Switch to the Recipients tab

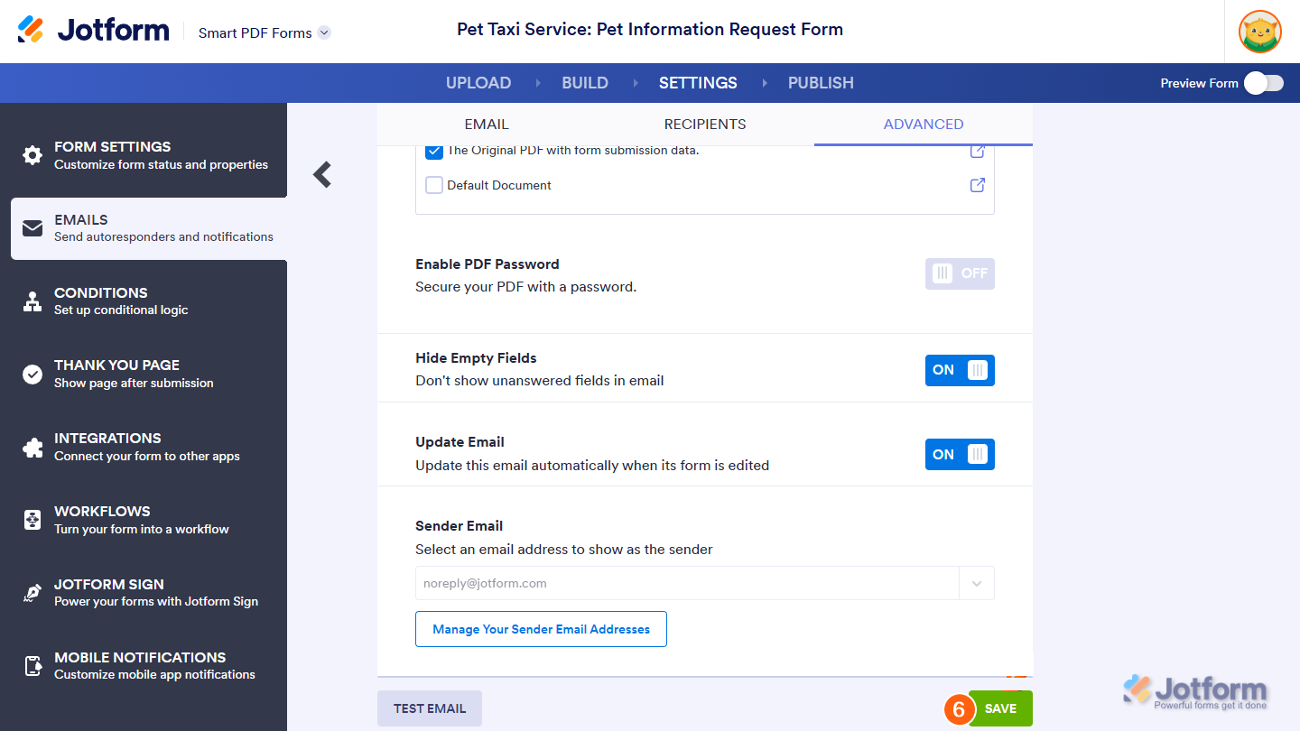[x=705, y=124]
